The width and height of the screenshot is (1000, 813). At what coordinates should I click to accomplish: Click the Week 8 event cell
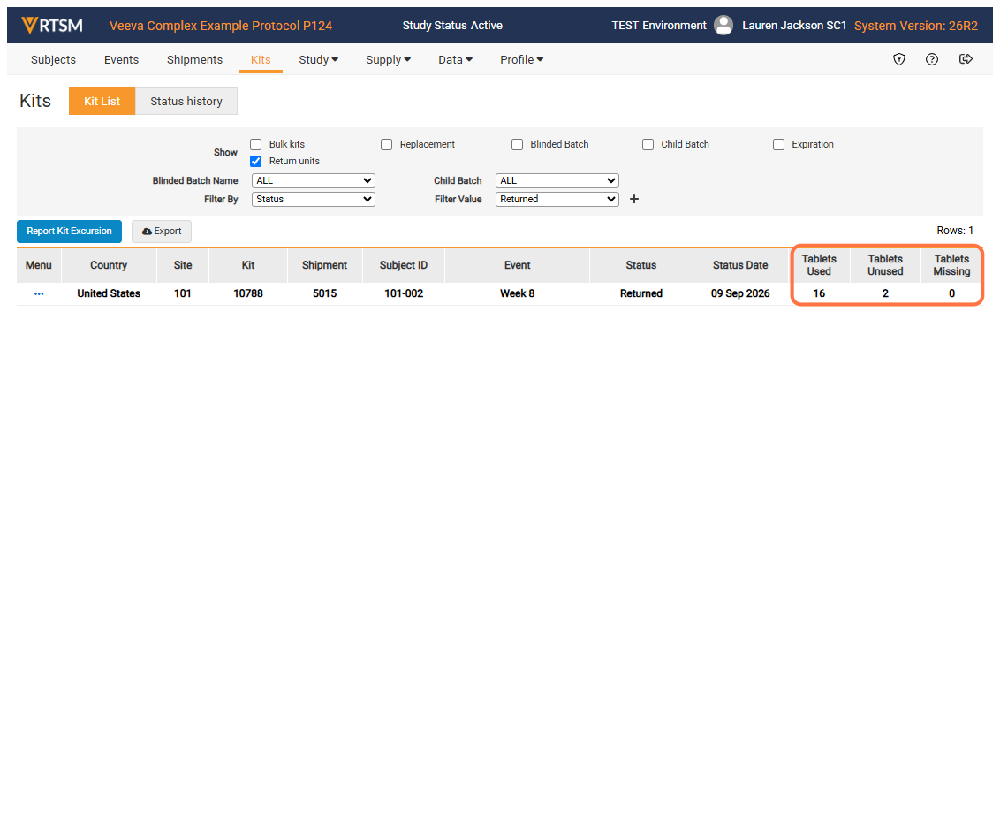517,293
